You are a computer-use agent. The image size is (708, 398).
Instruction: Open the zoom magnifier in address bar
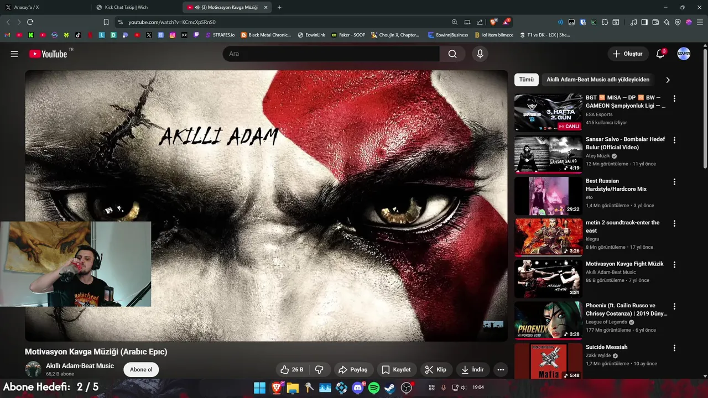pyautogui.click(x=455, y=22)
